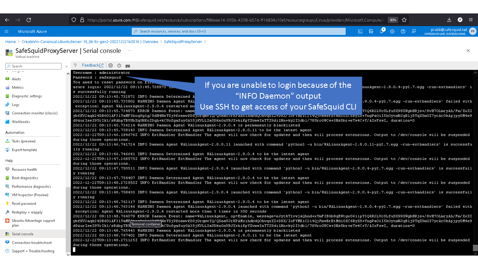This screenshot has width=478, height=269.
Task: Open Boot diagnostics
Action: 25,178
